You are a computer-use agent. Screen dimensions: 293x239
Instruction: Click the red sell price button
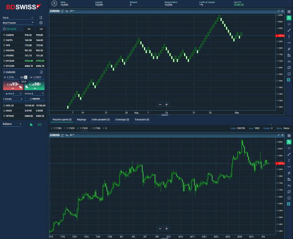[x=12, y=85]
